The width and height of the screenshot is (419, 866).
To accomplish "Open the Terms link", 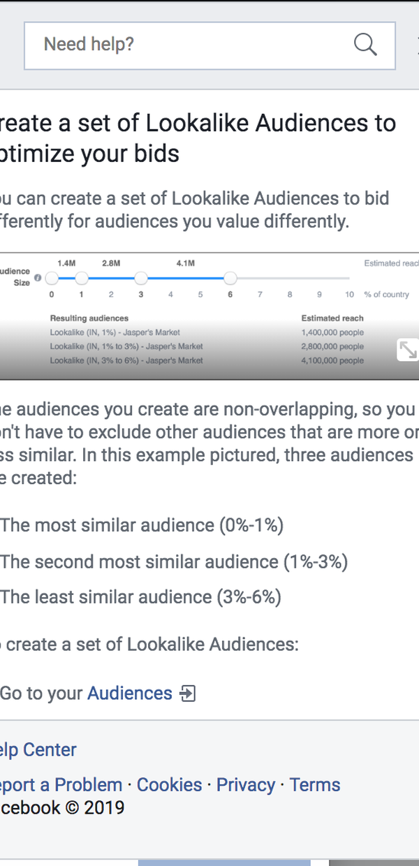I will coord(315,785).
